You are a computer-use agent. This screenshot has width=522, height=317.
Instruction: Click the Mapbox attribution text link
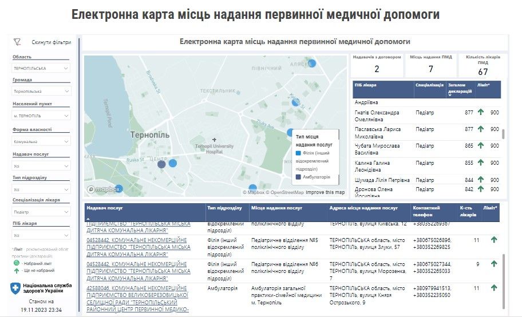pyautogui.click(x=254, y=192)
